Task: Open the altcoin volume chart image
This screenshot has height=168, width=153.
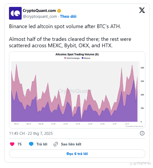Action: click(77, 90)
